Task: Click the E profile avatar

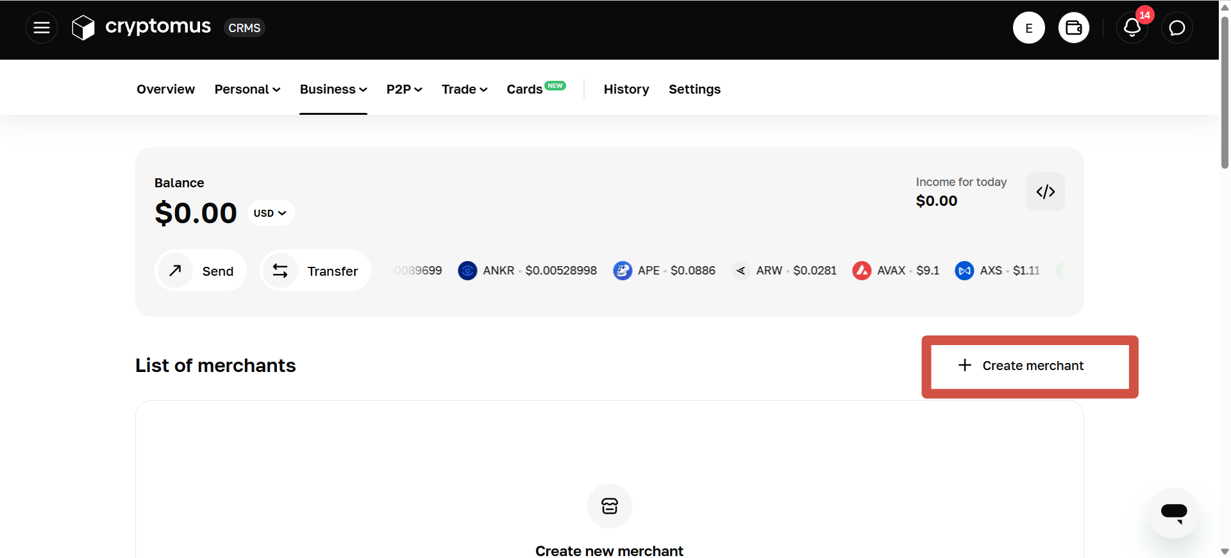Action: coord(1028,28)
